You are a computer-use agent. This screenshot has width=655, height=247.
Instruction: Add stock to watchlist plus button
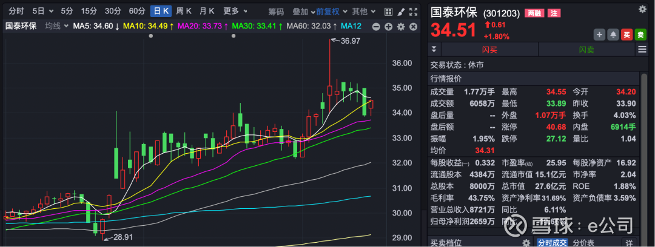coord(599,35)
